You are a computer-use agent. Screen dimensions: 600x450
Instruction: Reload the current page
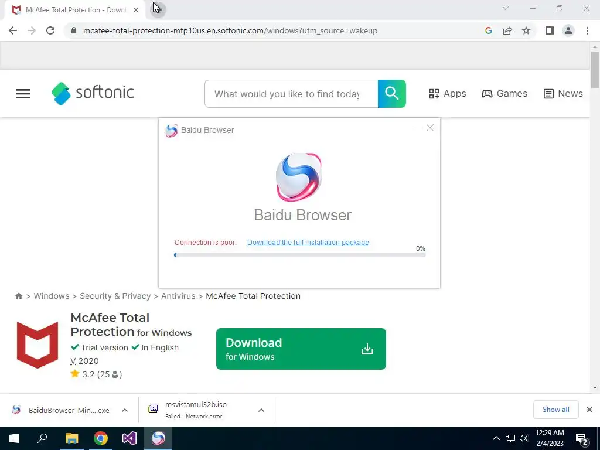tap(50, 30)
